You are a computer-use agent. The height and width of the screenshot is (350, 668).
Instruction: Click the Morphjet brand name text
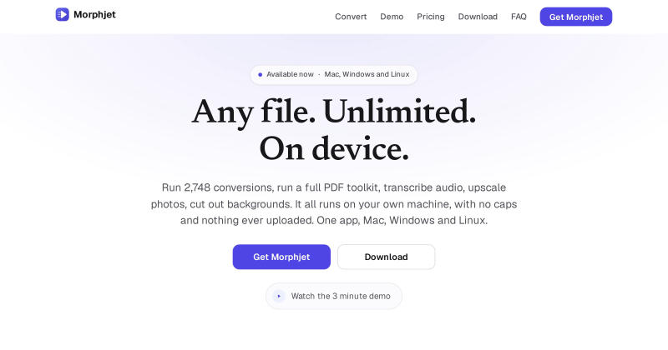[94, 14]
